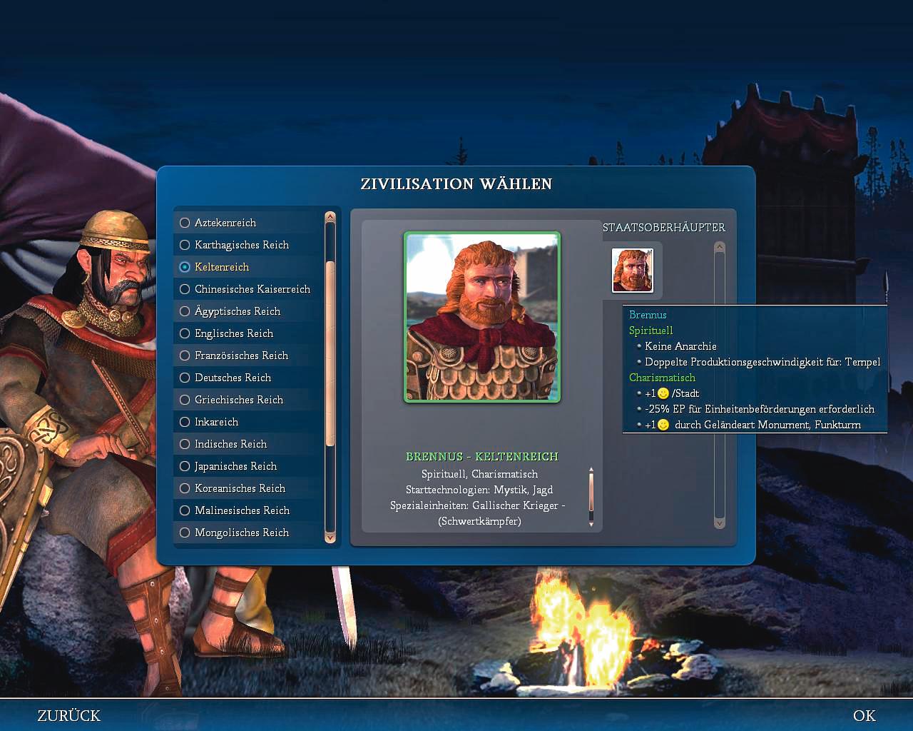Click '-25% EP für Einheitenbeförderungen erforderlich'
Image resolution: width=913 pixels, height=731 pixels.
[760, 409]
